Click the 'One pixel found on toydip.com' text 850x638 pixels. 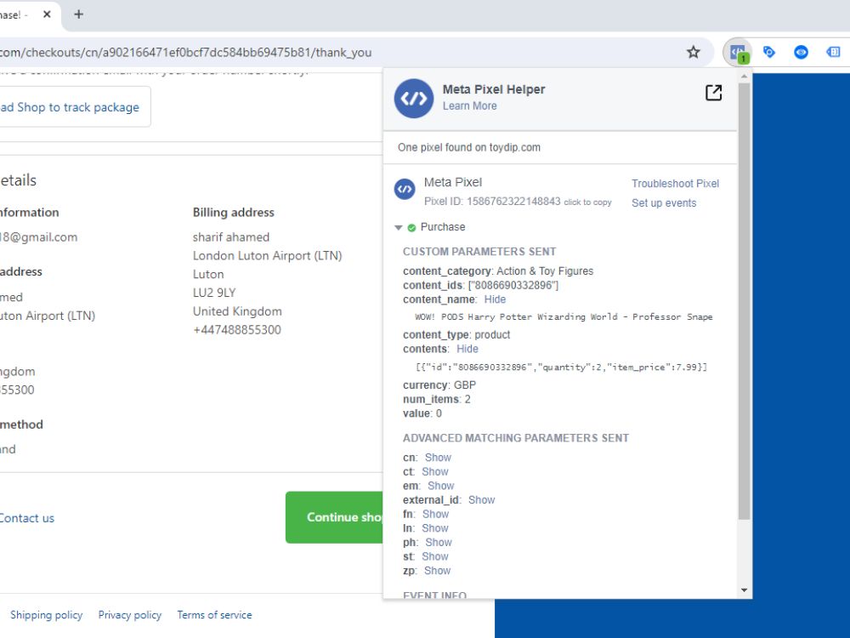[469, 147]
